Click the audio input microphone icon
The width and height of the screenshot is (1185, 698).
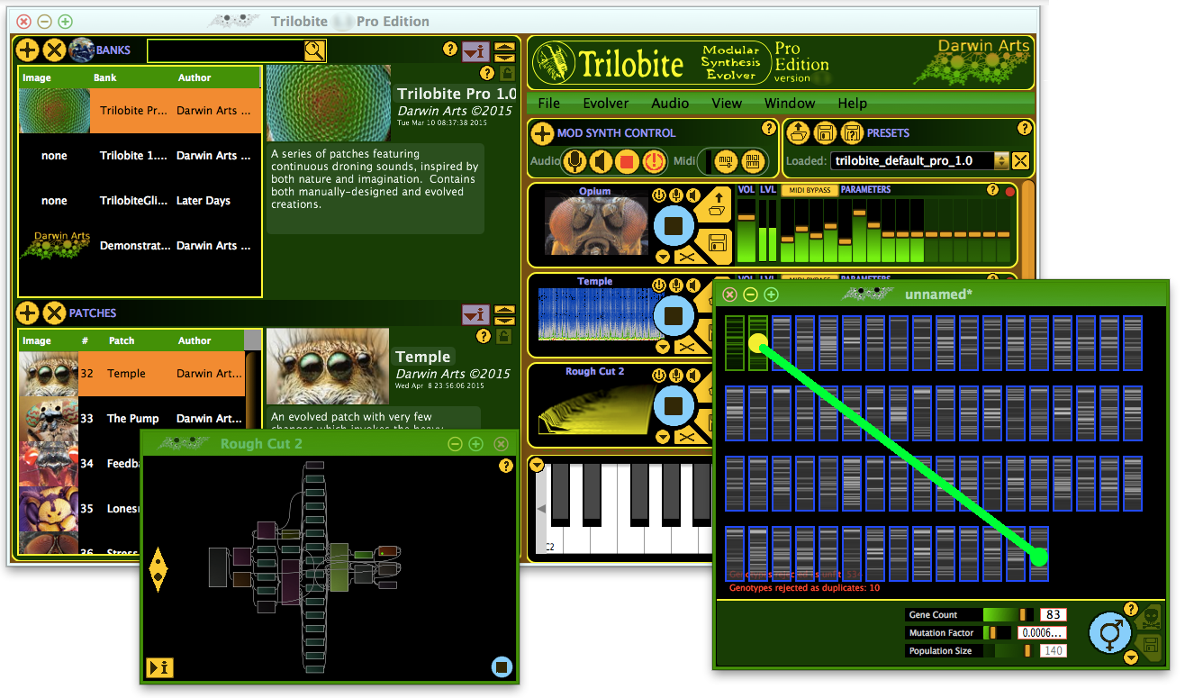(x=573, y=162)
